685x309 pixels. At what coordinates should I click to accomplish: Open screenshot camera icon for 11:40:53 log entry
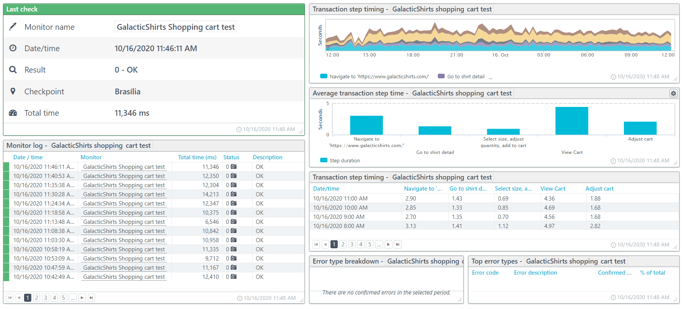[233, 176]
